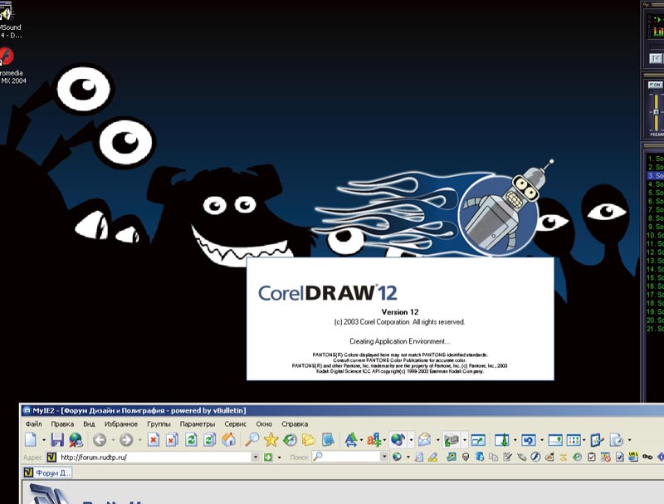Open the Параметры menu
Screen dimensions: 664x504
198,424
